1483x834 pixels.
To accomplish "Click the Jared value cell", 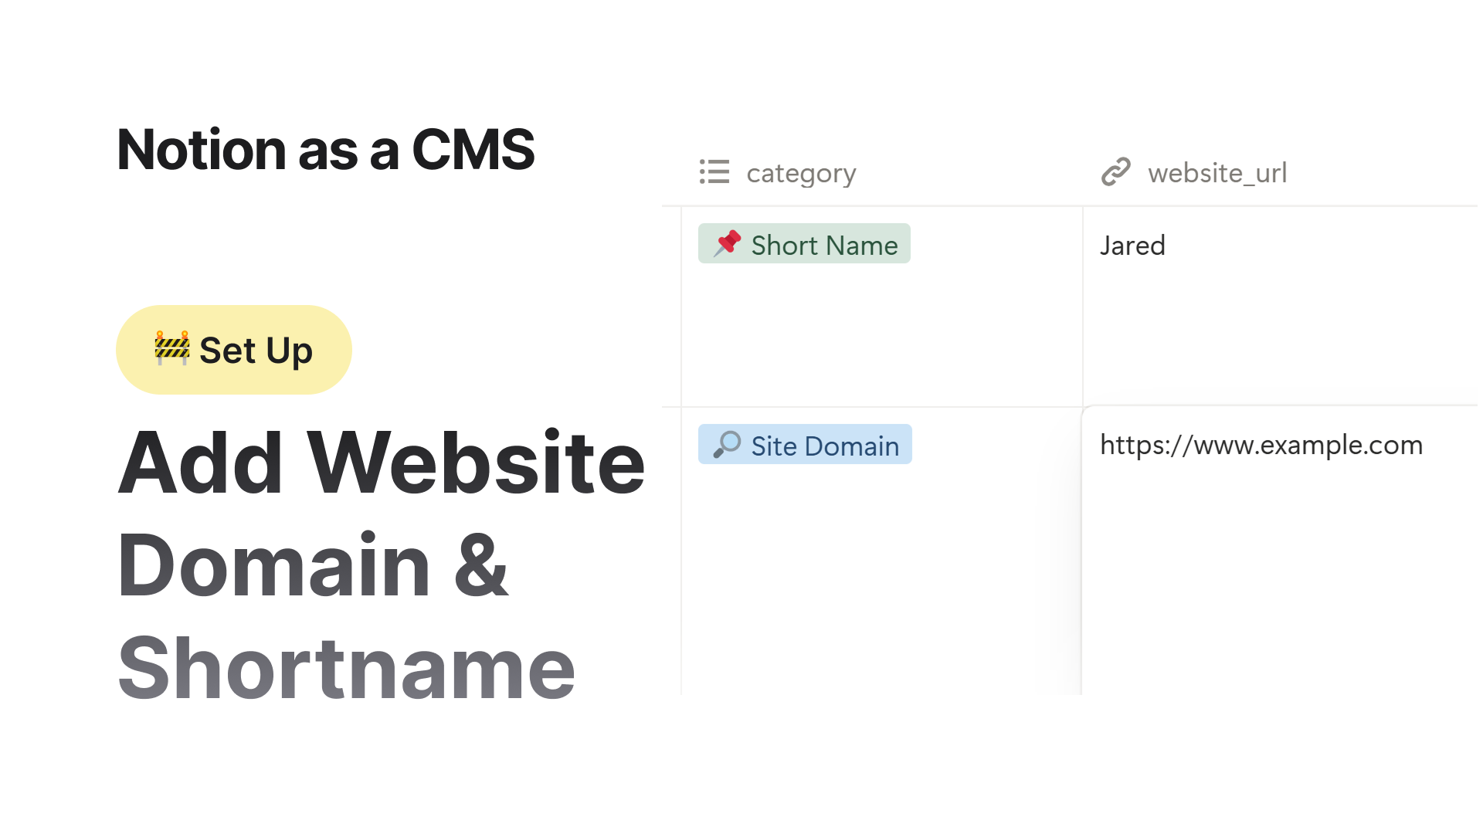I will (1132, 245).
